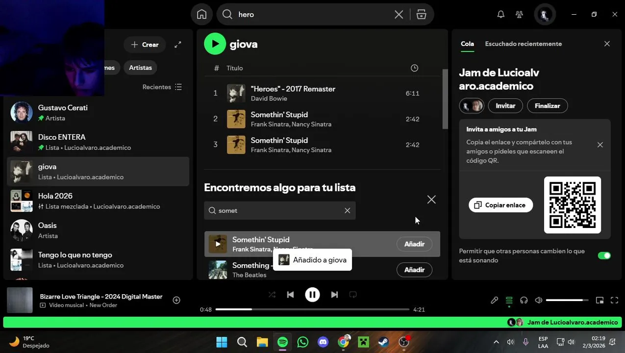Toggle letting others change what's playing
The image size is (625, 353).
[604, 255]
